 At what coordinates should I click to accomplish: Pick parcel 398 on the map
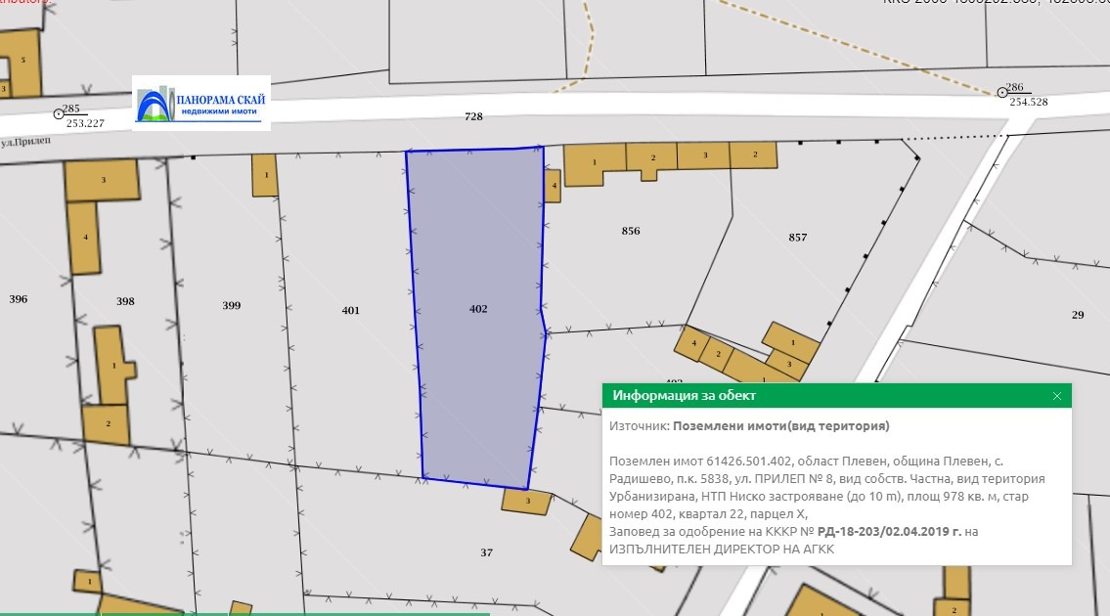(x=125, y=301)
